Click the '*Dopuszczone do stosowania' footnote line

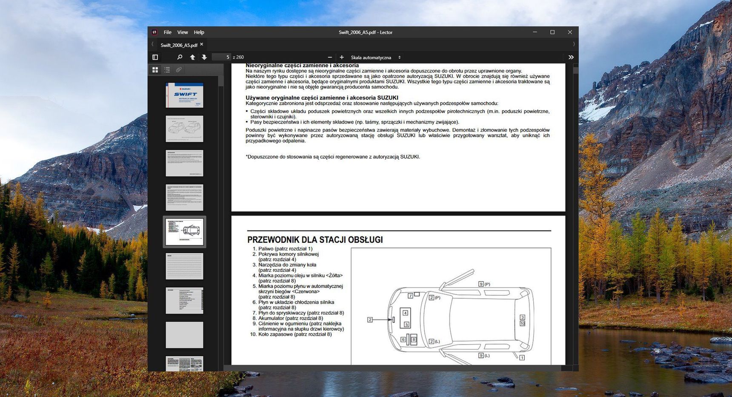(x=333, y=157)
